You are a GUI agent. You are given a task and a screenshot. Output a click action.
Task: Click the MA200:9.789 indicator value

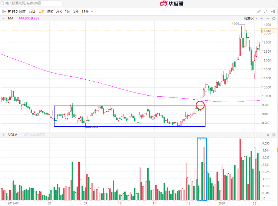29,18
